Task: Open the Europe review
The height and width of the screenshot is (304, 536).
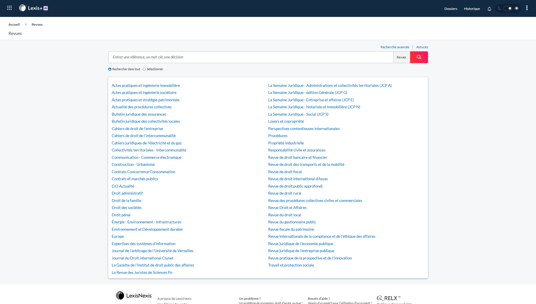Action: tap(118, 236)
